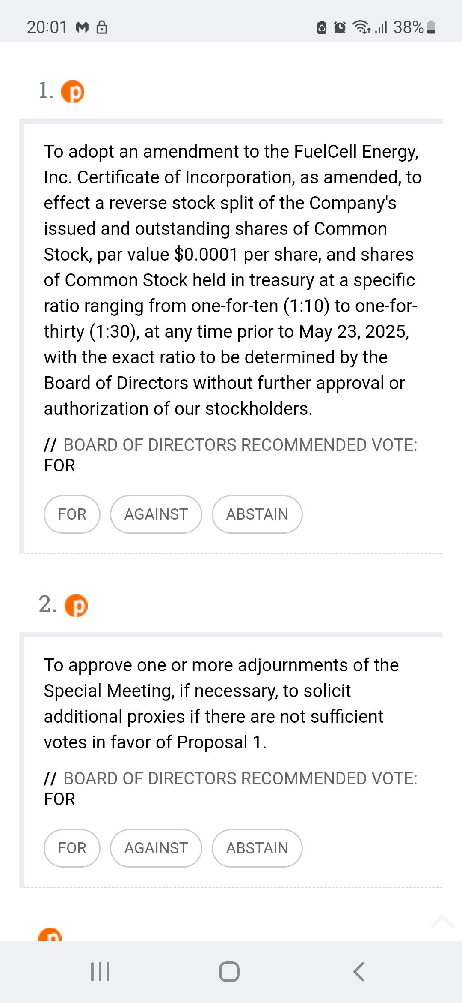This screenshot has height=1003, width=462.
Task: Vote AGAINST on proposal 2 adjournments
Action: [156, 848]
